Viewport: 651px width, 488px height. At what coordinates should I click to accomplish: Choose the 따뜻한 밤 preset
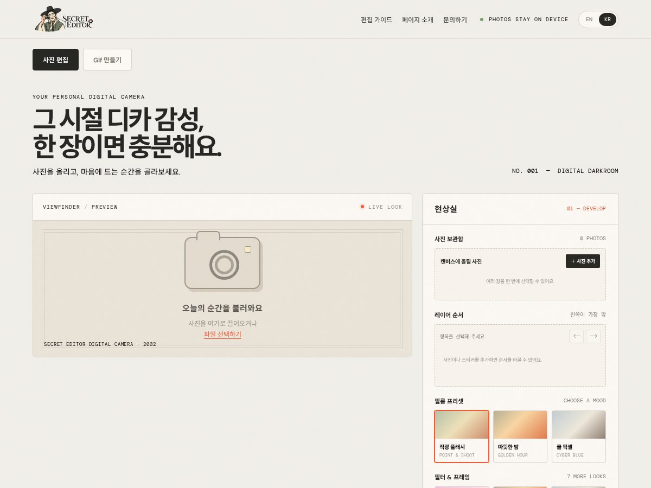(520, 436)
